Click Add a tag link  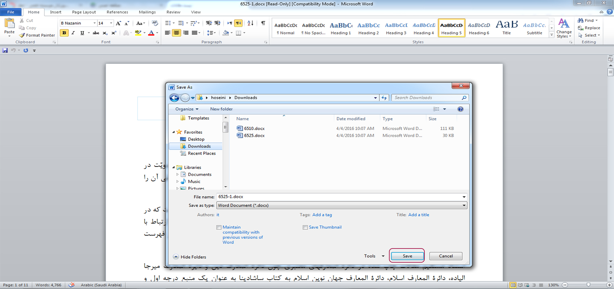click(322, 215)
